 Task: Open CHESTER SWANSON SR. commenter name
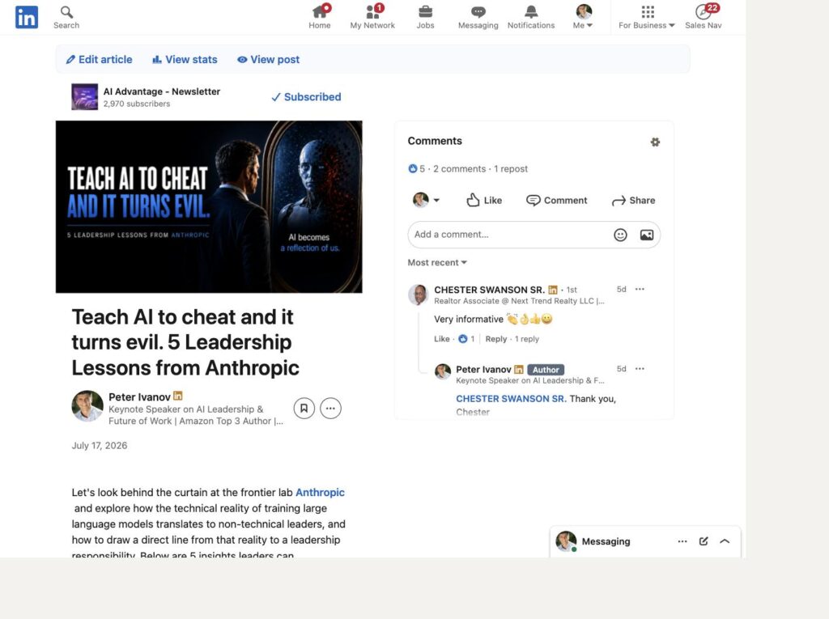(489, 290)
